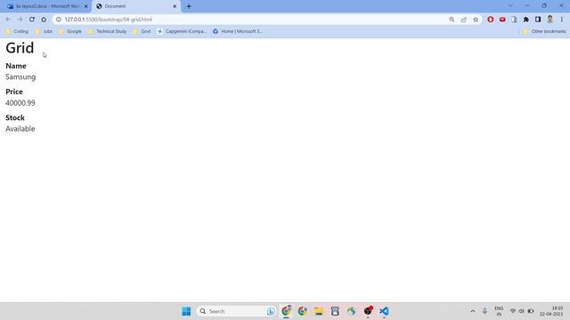Open the Home Microsoft bookmark
This screenshot has height=320, width=570.
click(238, 32)
